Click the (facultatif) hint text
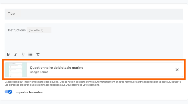Image resolution: width=188 pixels, height=104 pixels. (x=36, y=30)
